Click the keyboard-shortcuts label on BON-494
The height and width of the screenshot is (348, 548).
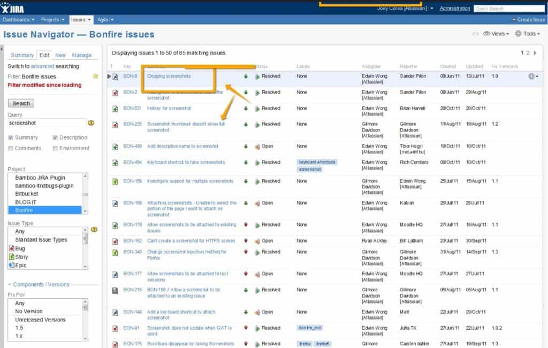[317, 163]
